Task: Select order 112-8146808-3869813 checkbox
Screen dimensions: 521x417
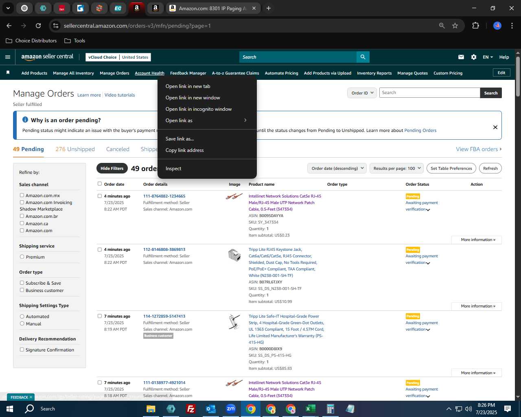Action: click(100, 250)
